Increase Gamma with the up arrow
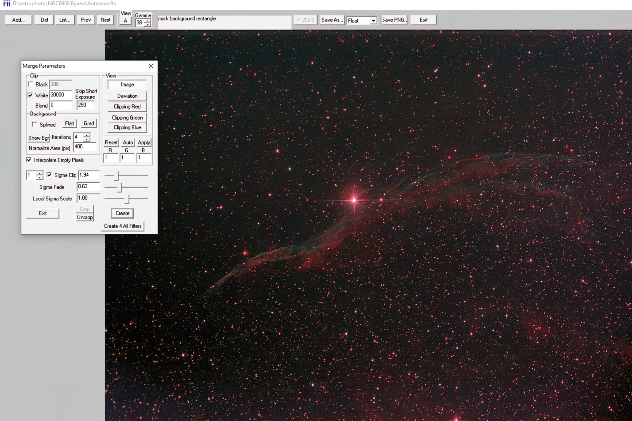 click(147, 21)
